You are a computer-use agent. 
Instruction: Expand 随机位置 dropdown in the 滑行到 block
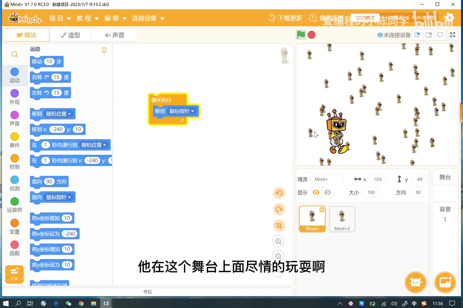(x=94, y=145)
